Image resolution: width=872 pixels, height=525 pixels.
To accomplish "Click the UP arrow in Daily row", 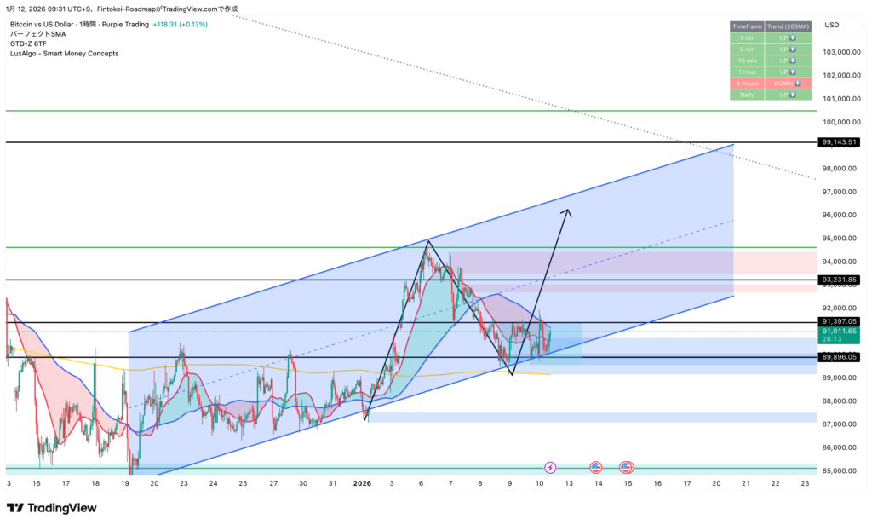I will click(795, 95).
